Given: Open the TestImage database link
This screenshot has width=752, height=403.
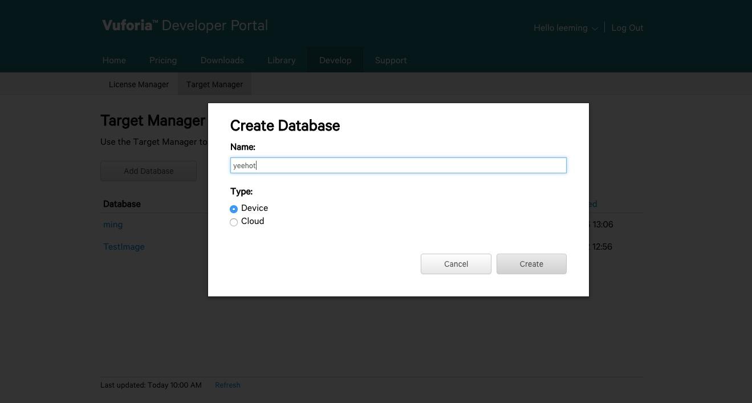Looking at the screenshot, I should point(124,247).
